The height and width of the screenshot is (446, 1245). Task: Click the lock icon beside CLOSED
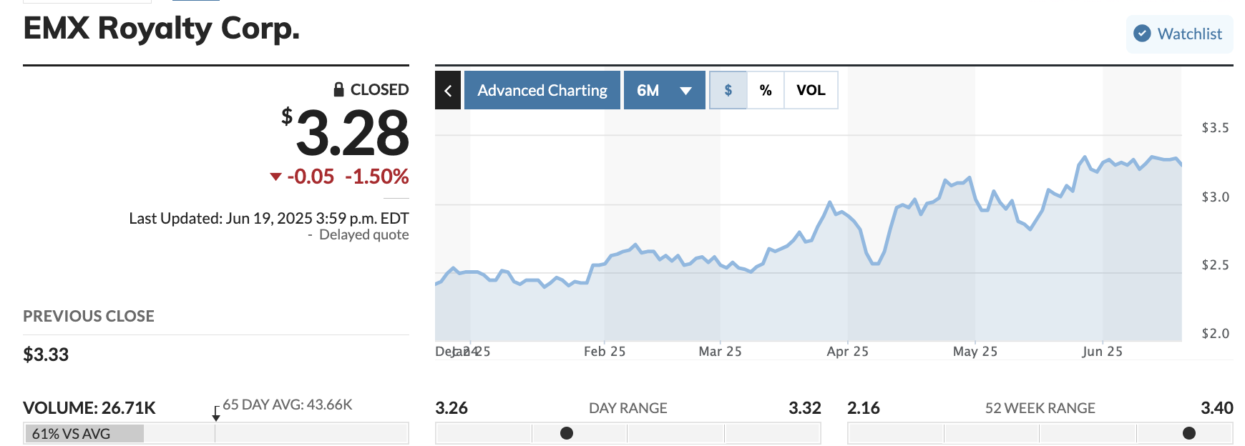pyautogui.click(x=339, y=89)
